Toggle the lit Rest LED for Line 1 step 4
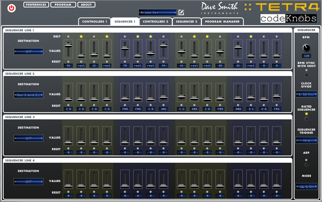This screenshot has width=322, height=202. pyautogui.click(x=107, y=36)
